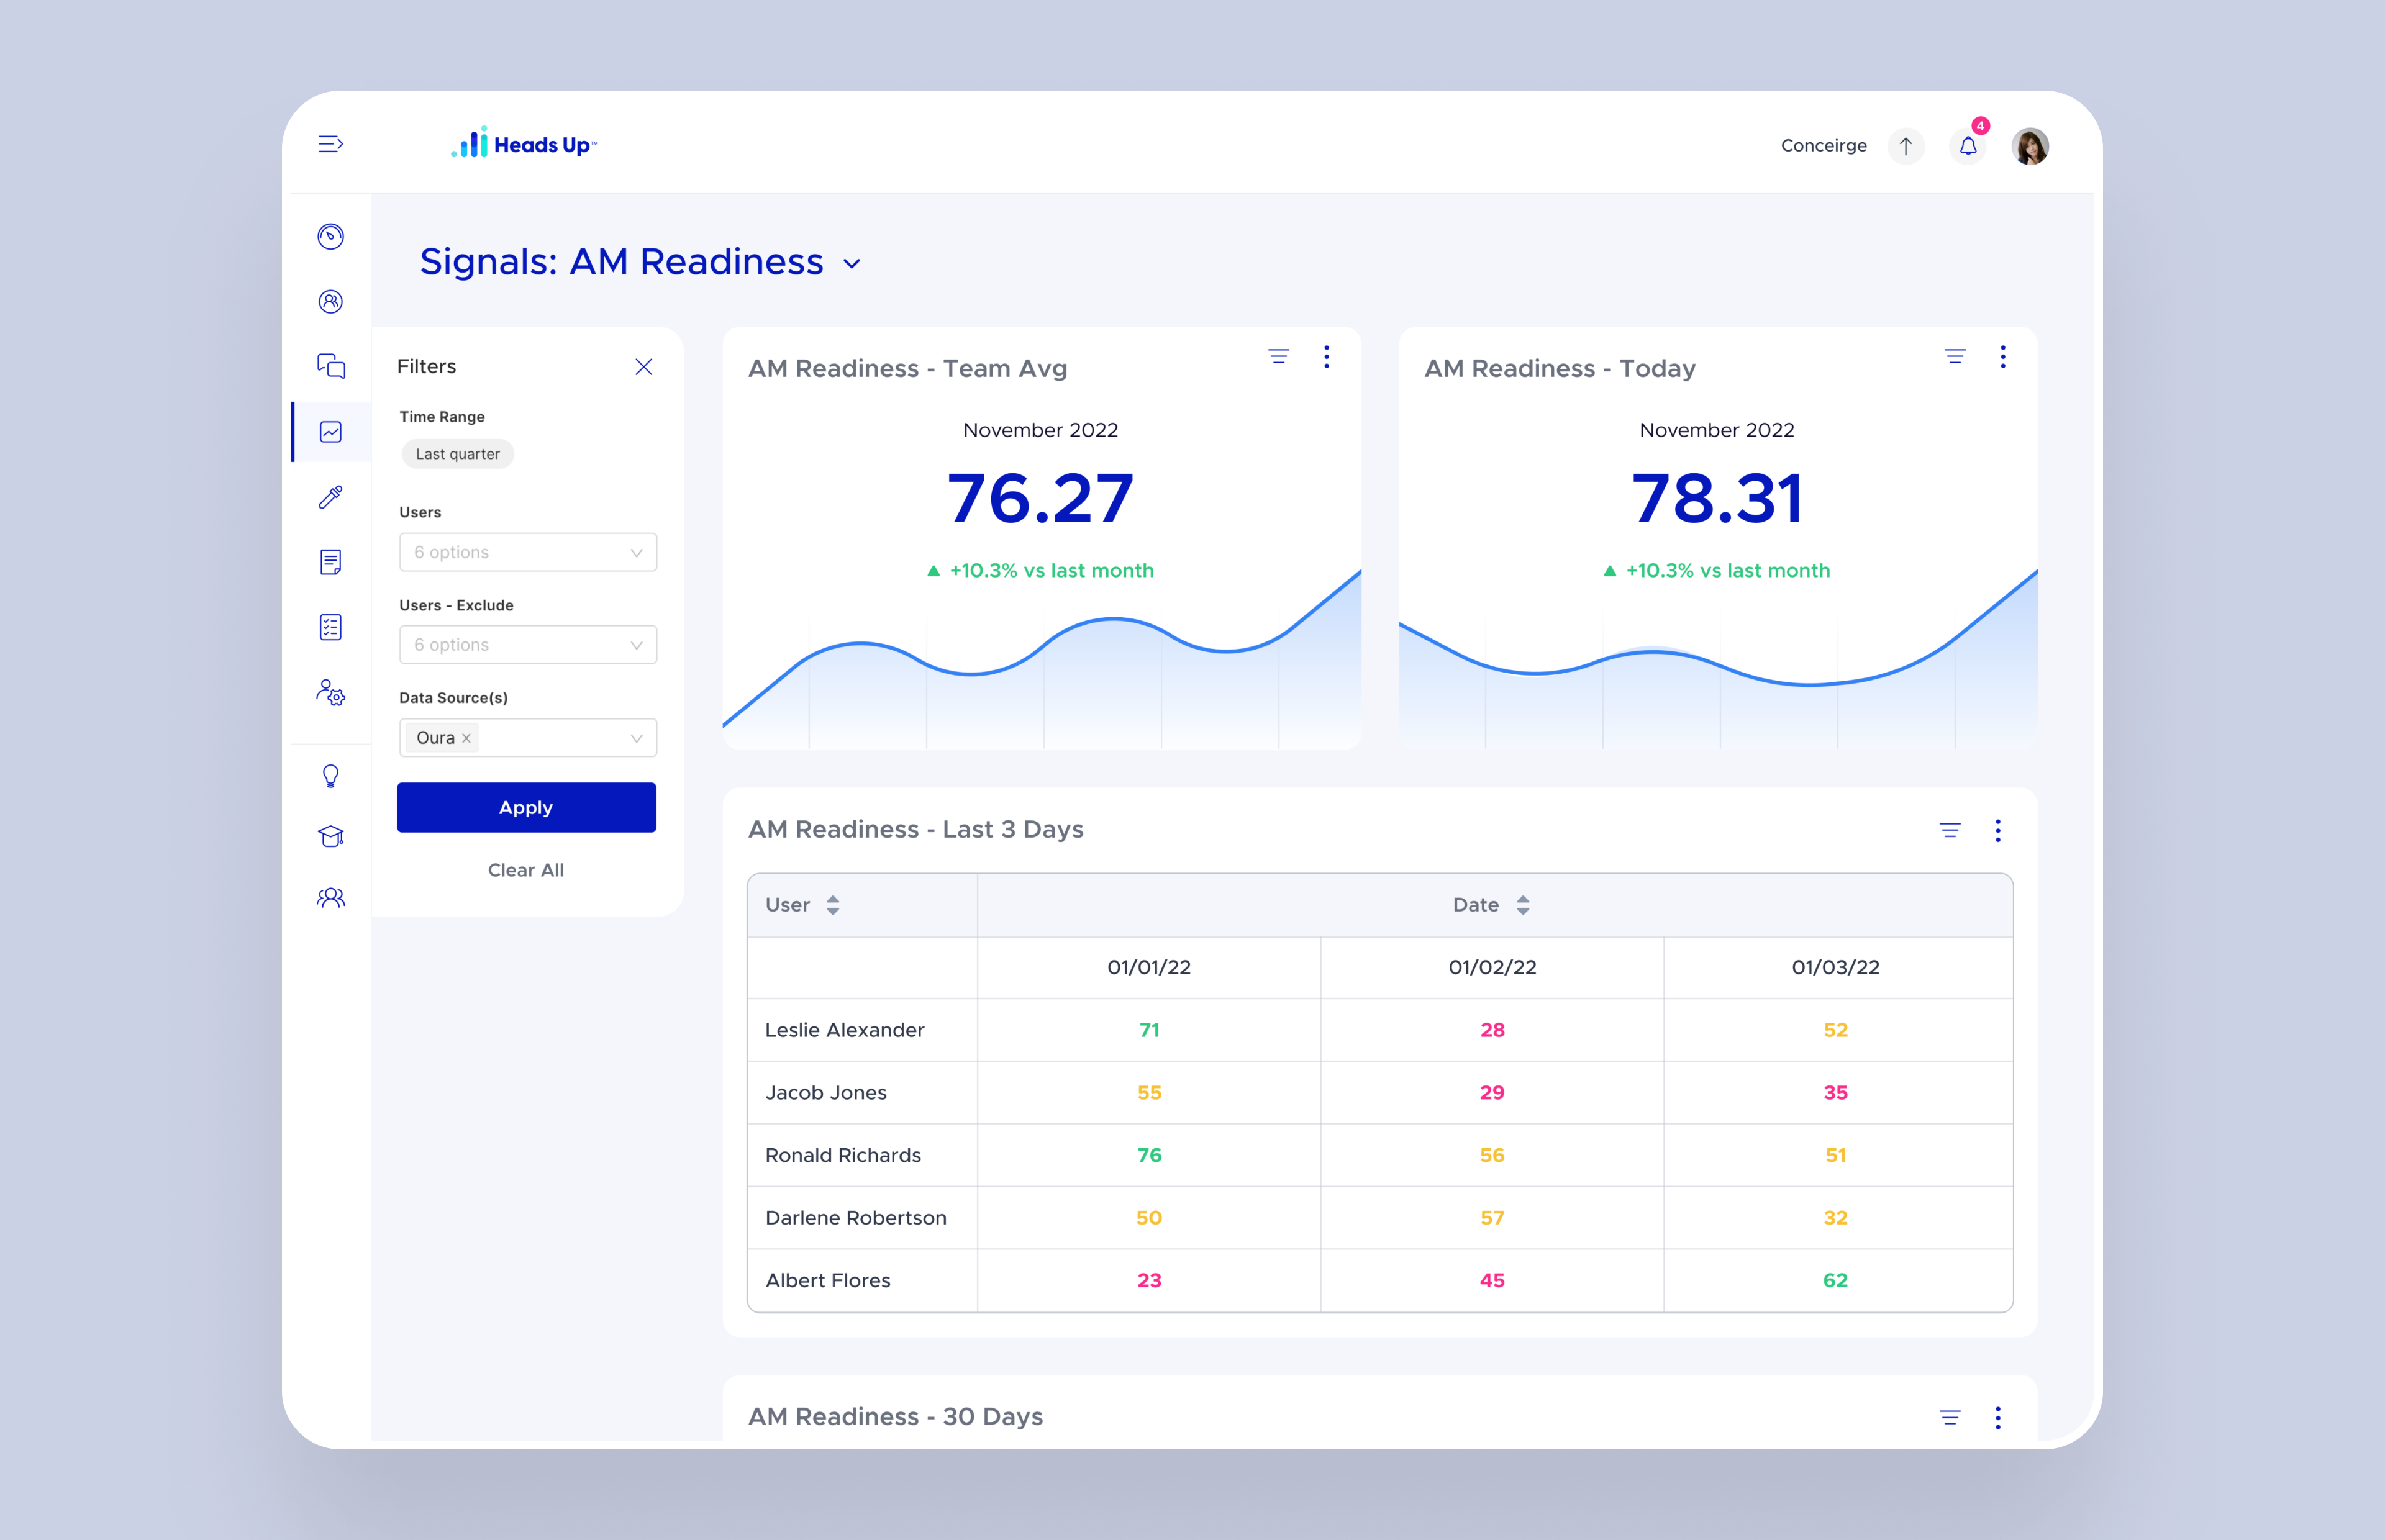Click the up arrow upload icon
This screenshot has height=1540, width=2385.
1906,146
